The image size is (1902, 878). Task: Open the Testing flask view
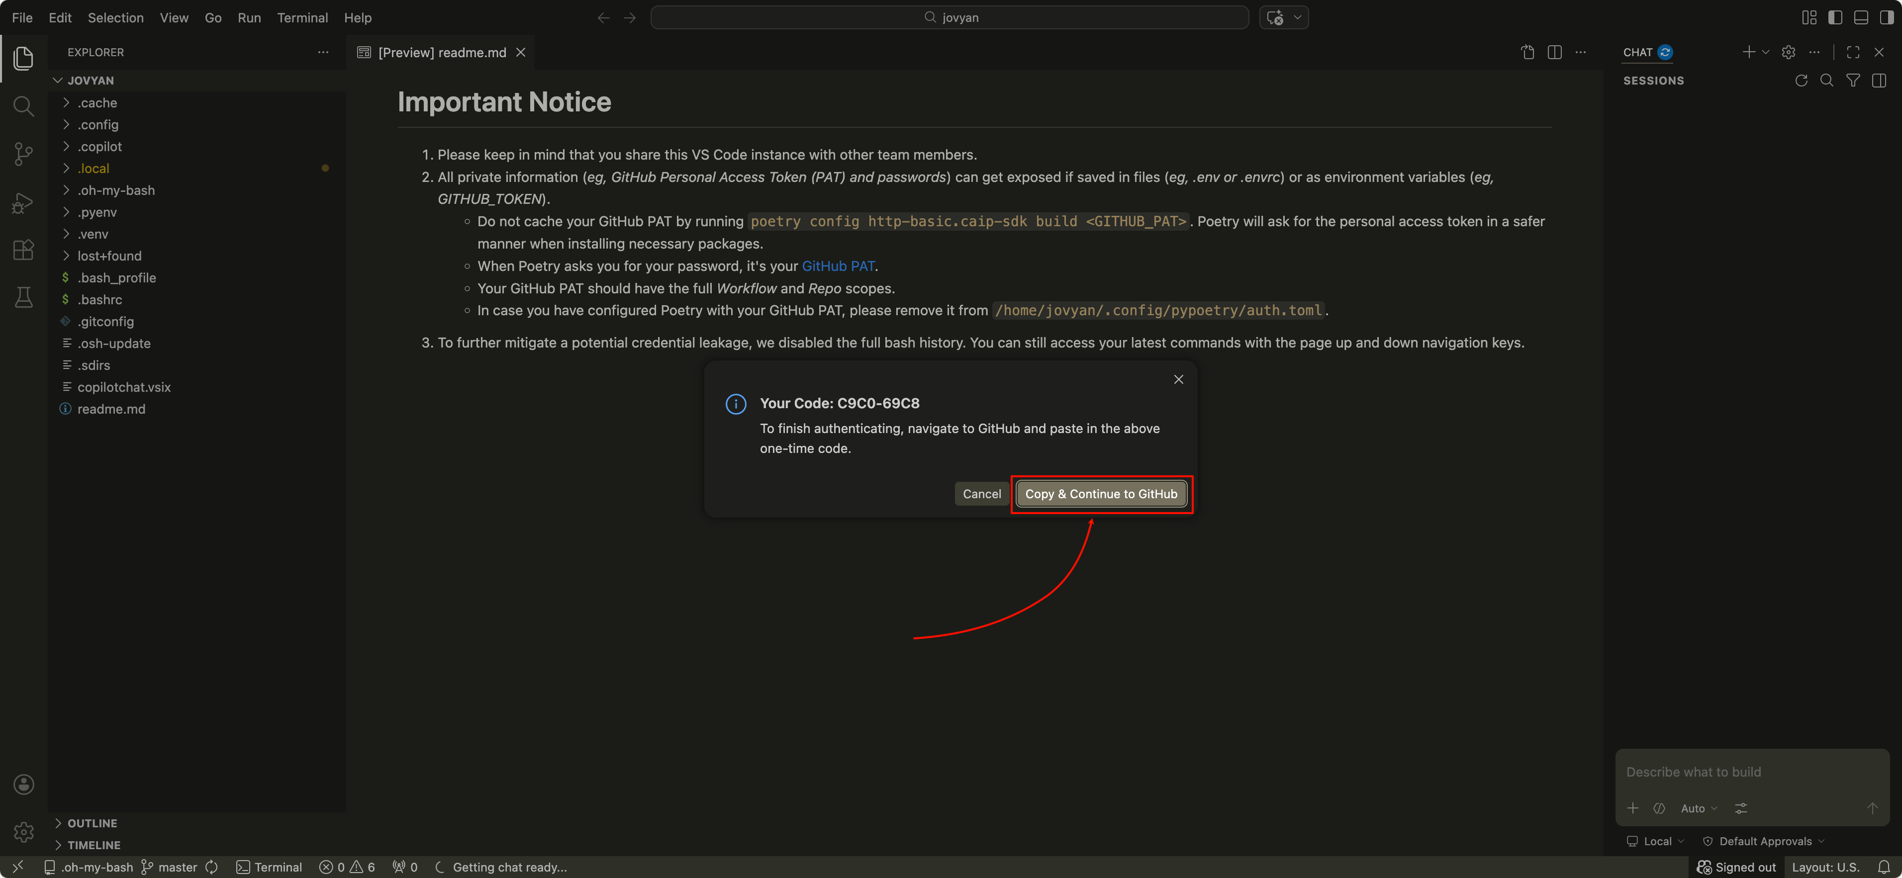pyautogui.click(x=24, y=297)
